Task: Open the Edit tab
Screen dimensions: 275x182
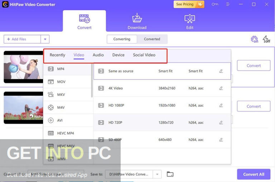Action: tap(189, 21)
